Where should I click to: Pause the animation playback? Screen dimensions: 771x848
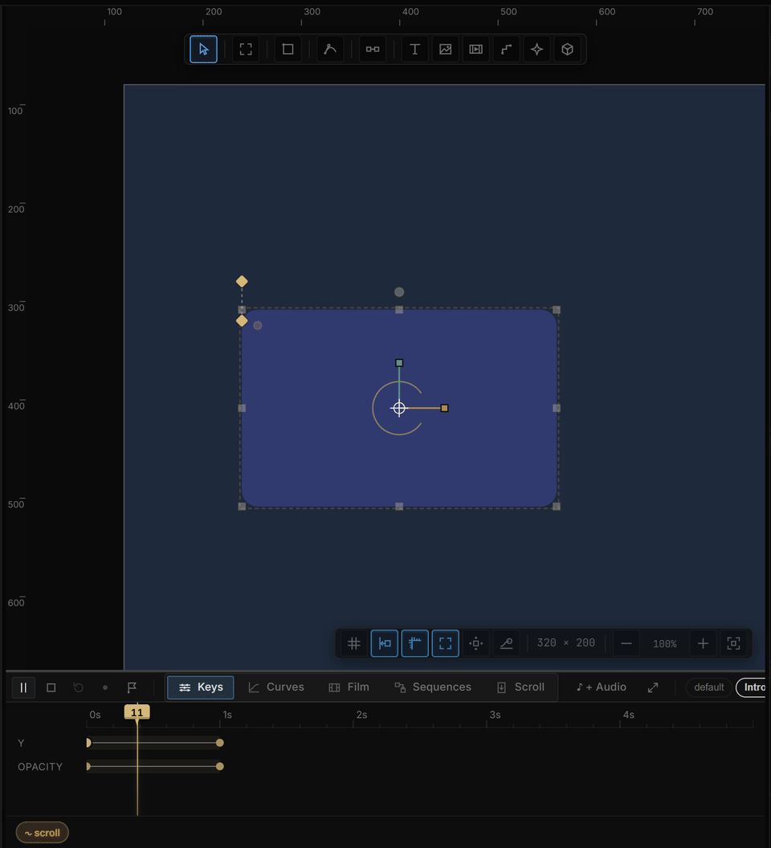click(23, 687)
